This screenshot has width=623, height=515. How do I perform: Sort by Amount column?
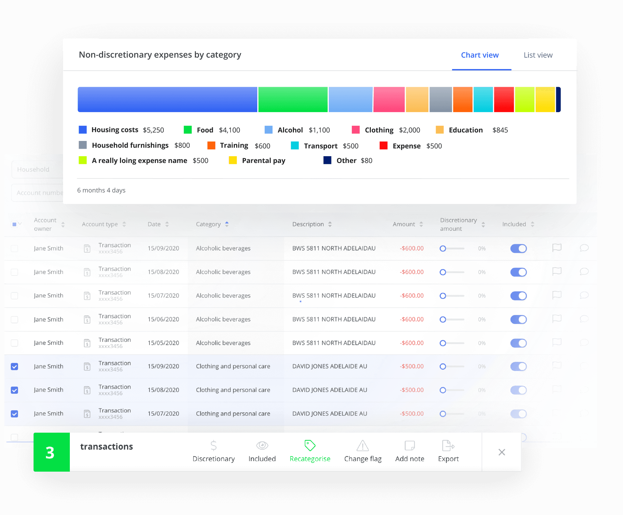tap(421, 224)
